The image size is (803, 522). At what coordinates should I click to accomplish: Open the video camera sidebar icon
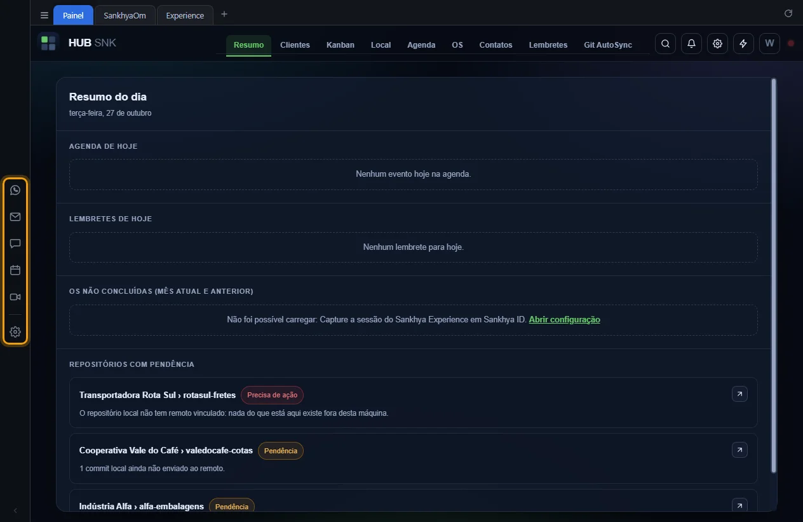(x=15, y=297)
